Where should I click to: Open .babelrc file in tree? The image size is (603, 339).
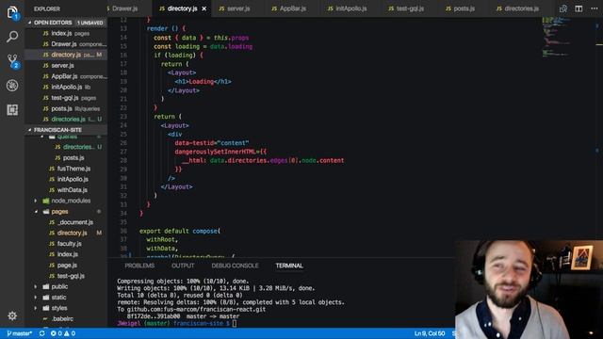pos(66,318)
